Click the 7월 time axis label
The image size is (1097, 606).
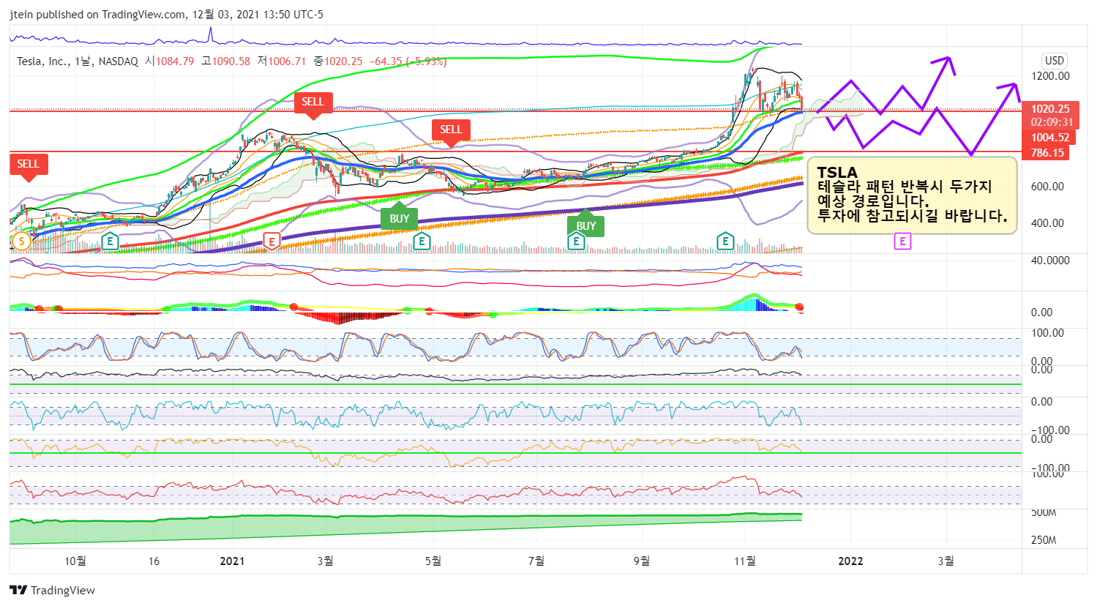pyautogui.click(x=536, y=561)
